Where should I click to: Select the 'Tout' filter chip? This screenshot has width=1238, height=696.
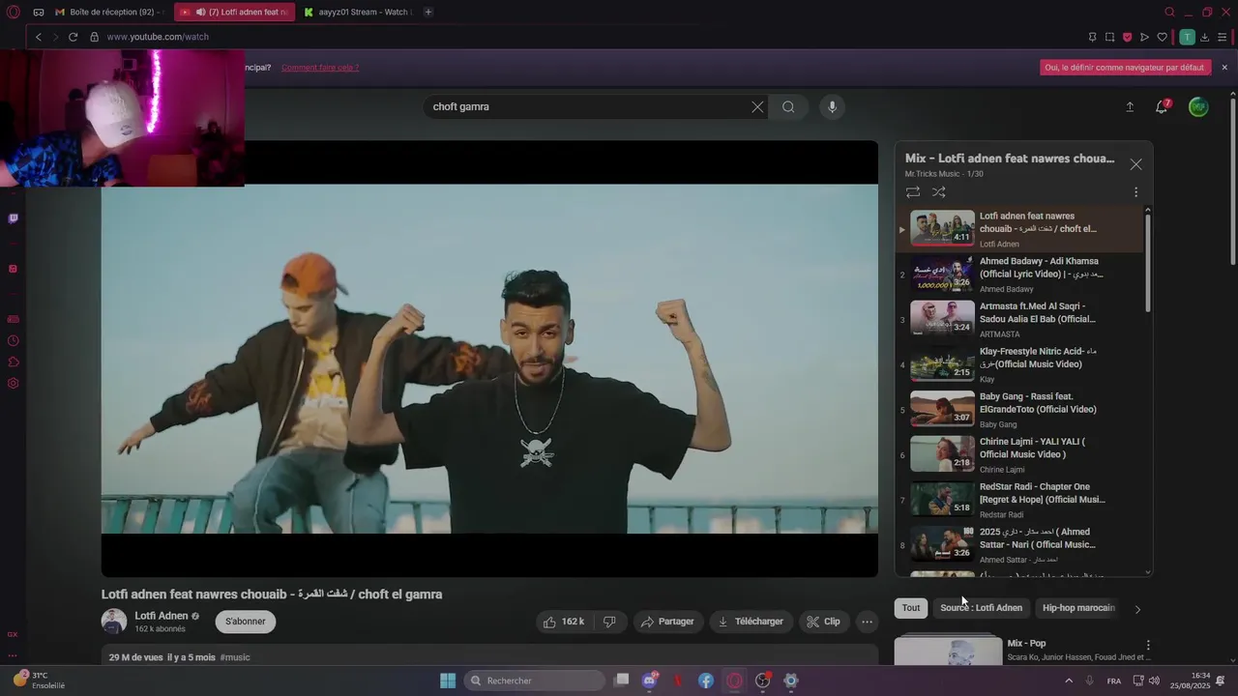click(x=911, y=608)
